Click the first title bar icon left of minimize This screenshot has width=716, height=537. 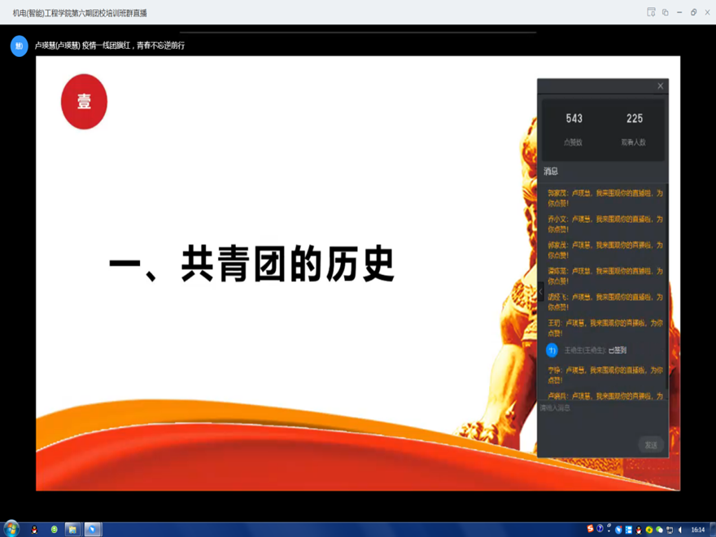click(x=651, y=12)
